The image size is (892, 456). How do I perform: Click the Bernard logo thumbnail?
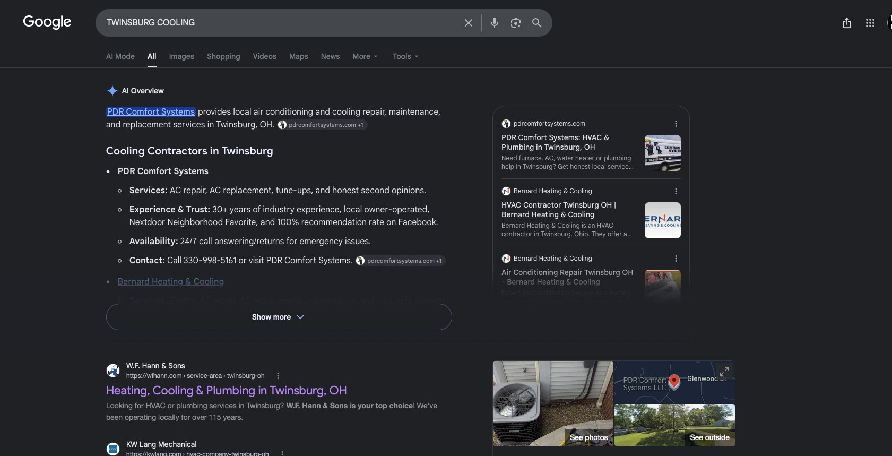pos(662,220)
